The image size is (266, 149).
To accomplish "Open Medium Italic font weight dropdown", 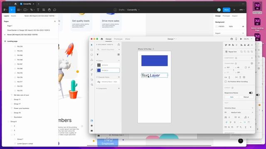I will tap(241, 112).
